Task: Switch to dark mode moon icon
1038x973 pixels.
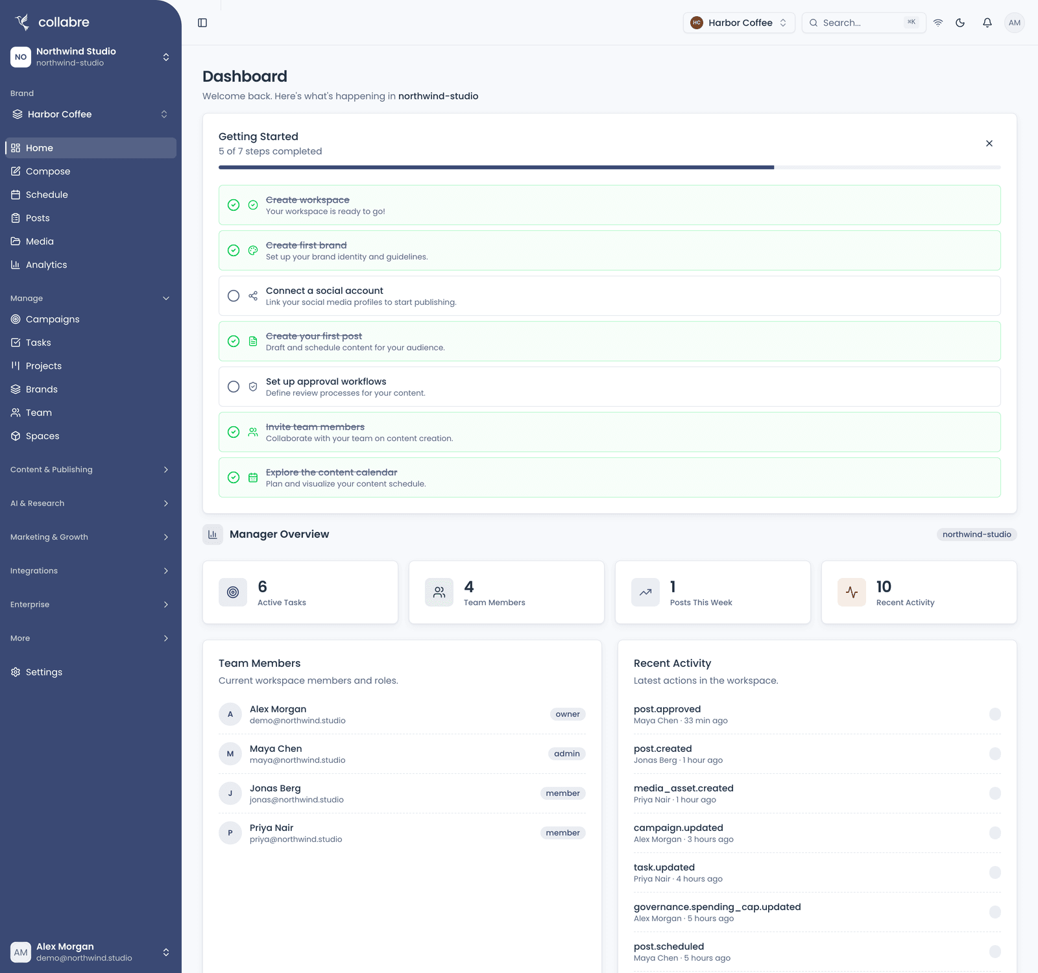Action: click(x=960, y=23)
